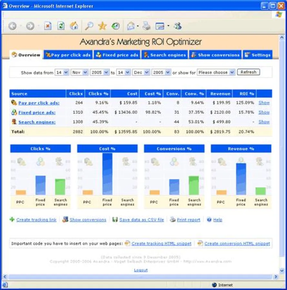The width and height of the screenshot is (287, 290).
Task: Go to the browser Home icon
Action: 74,26
